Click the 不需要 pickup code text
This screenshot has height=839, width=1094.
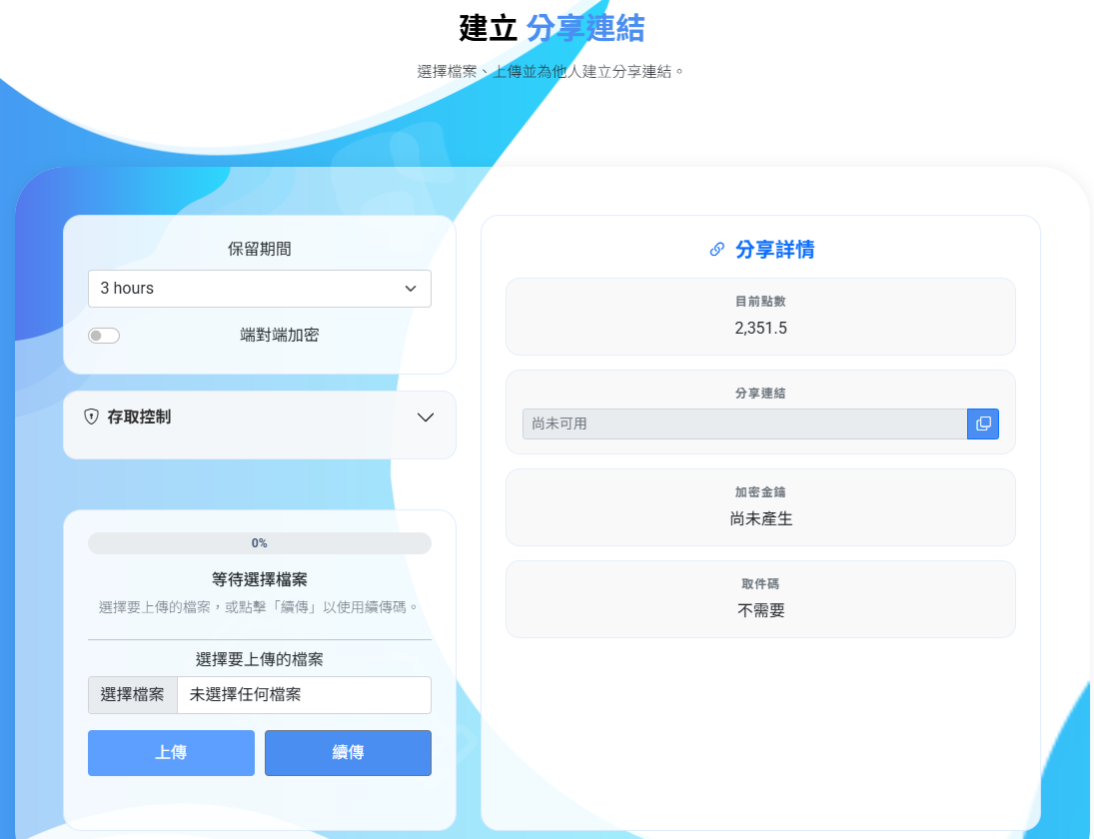[760, 611]
